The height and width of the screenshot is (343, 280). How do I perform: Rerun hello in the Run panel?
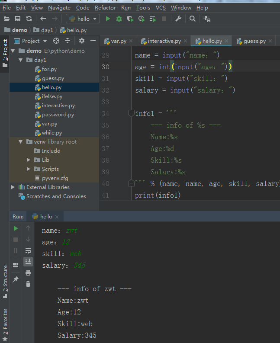click(x=16, y=228)
